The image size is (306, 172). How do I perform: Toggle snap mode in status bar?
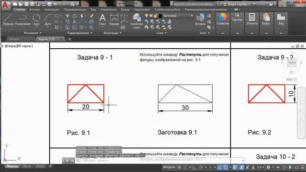(185, 167)
